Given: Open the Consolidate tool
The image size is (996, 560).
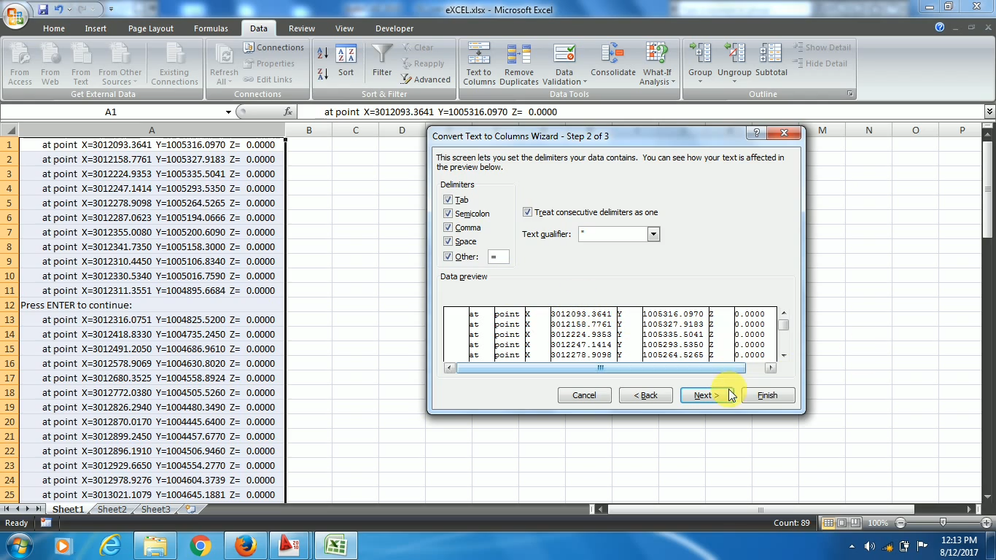Looking at the screenshot, I should [x=612, y=63].
